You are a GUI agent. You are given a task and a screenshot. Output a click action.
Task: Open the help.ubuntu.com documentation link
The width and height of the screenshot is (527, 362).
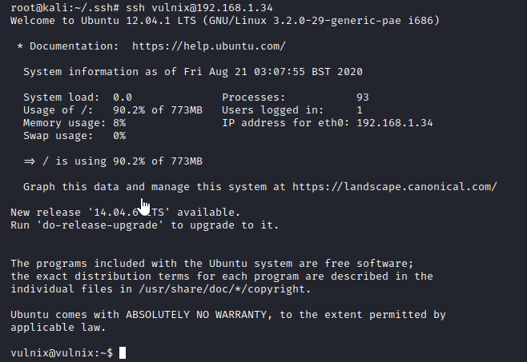[209, 46]
